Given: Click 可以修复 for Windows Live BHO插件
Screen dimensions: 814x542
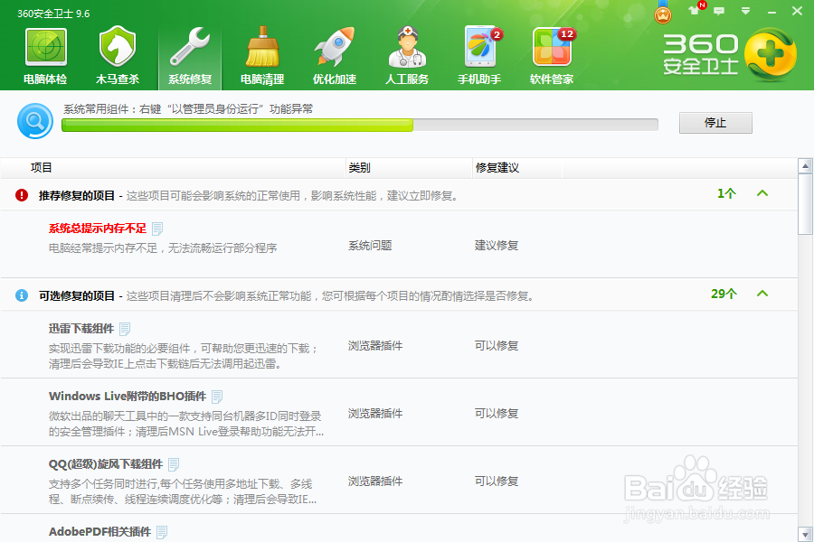Looking at the screenshot, I should [x=497, y=414].
